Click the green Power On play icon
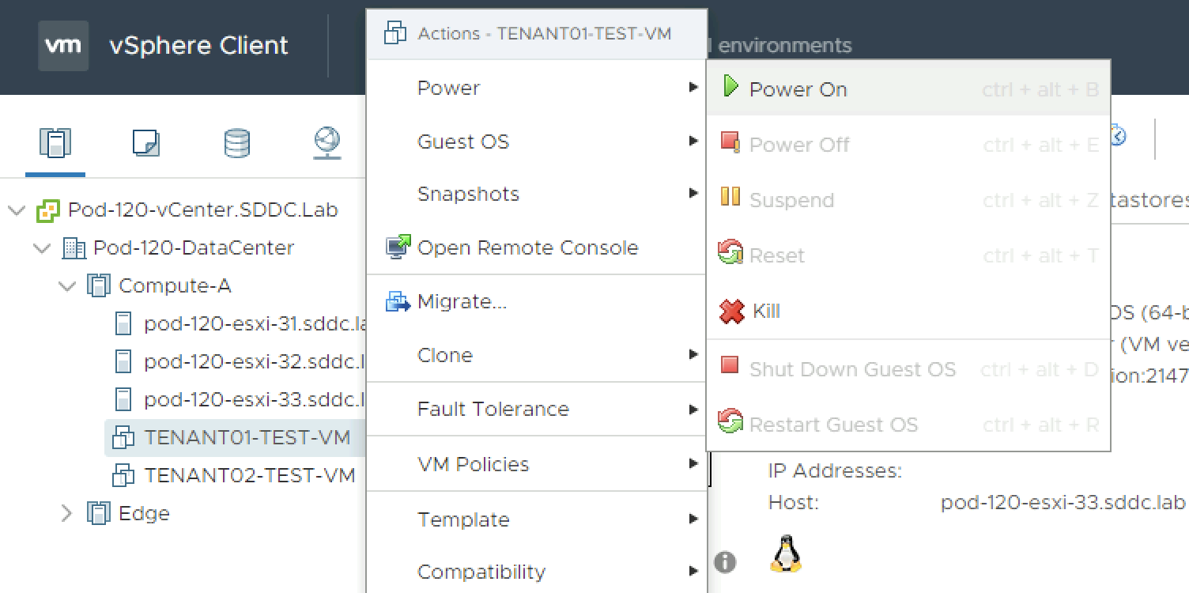Viewport: 1189px width, 593px height. [x=730, y=88]
